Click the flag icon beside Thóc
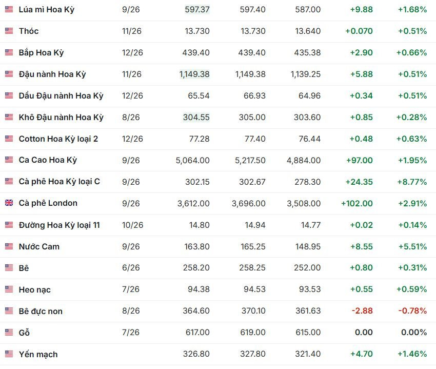436x369 pixels. click(x=9, y=31)
